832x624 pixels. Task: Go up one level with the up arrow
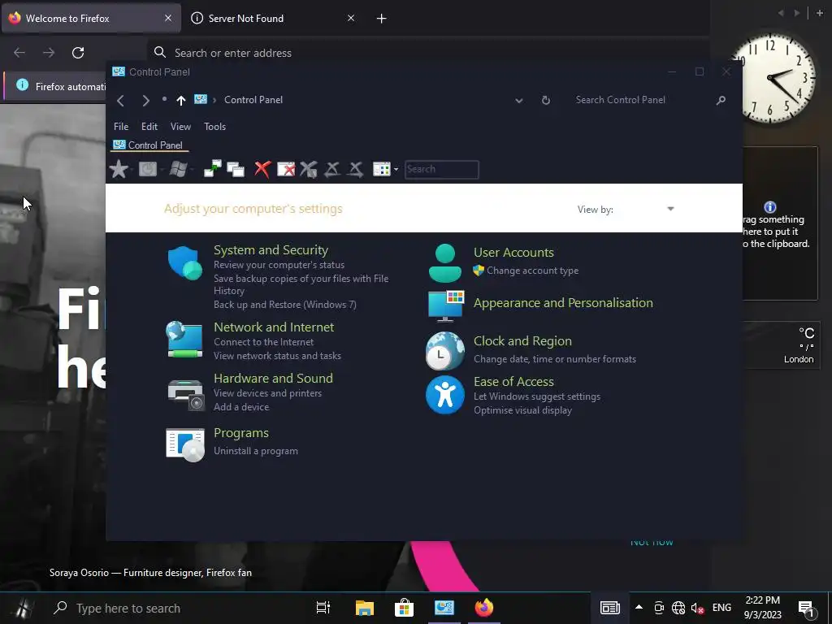coord(181,100)
